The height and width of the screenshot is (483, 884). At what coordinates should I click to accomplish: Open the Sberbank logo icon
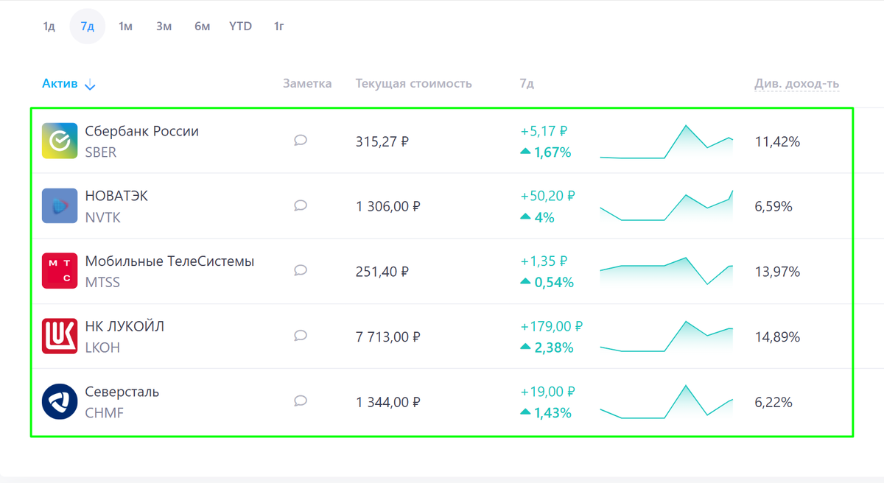pyautogui.click(x=60, y=141)
